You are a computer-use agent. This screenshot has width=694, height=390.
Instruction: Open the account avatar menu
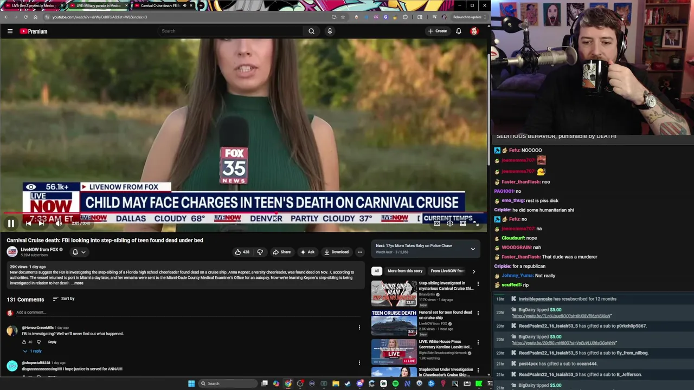click(474, 31)
